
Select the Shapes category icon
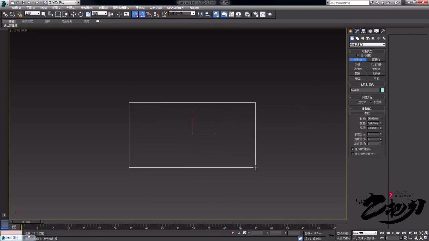(357, 38)
